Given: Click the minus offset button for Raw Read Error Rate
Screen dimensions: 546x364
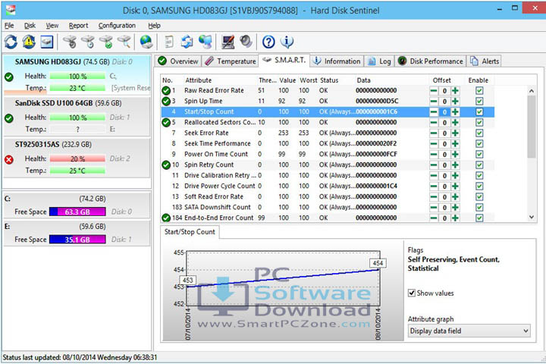Looking at the screenshot, I should click(x=434, y=91).
